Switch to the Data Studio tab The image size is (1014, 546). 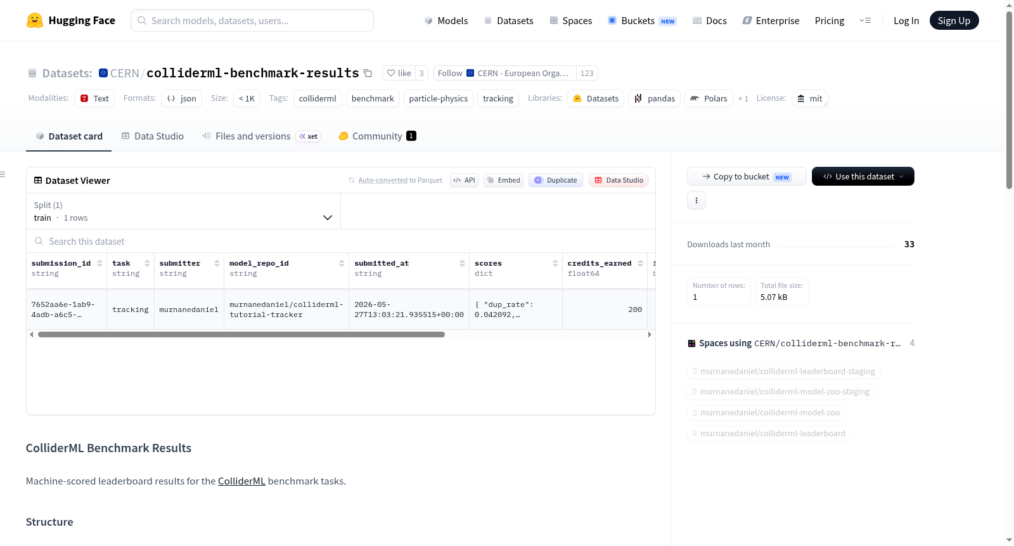(153, 136)
